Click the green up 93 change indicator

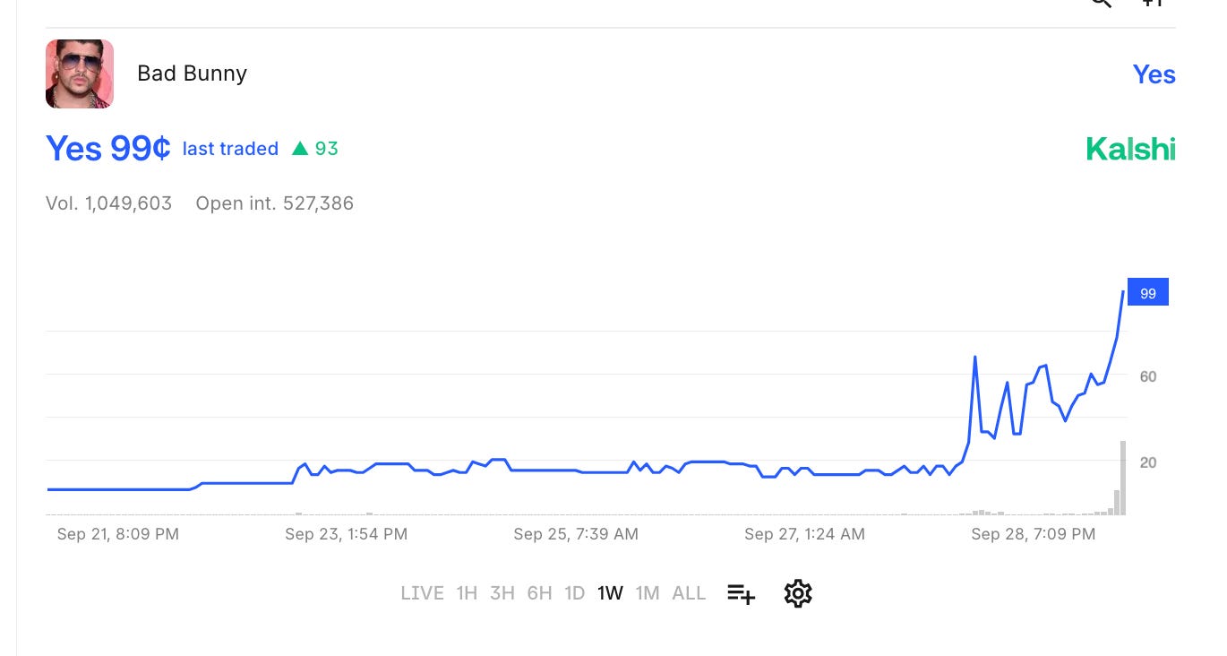pos(315,149)
